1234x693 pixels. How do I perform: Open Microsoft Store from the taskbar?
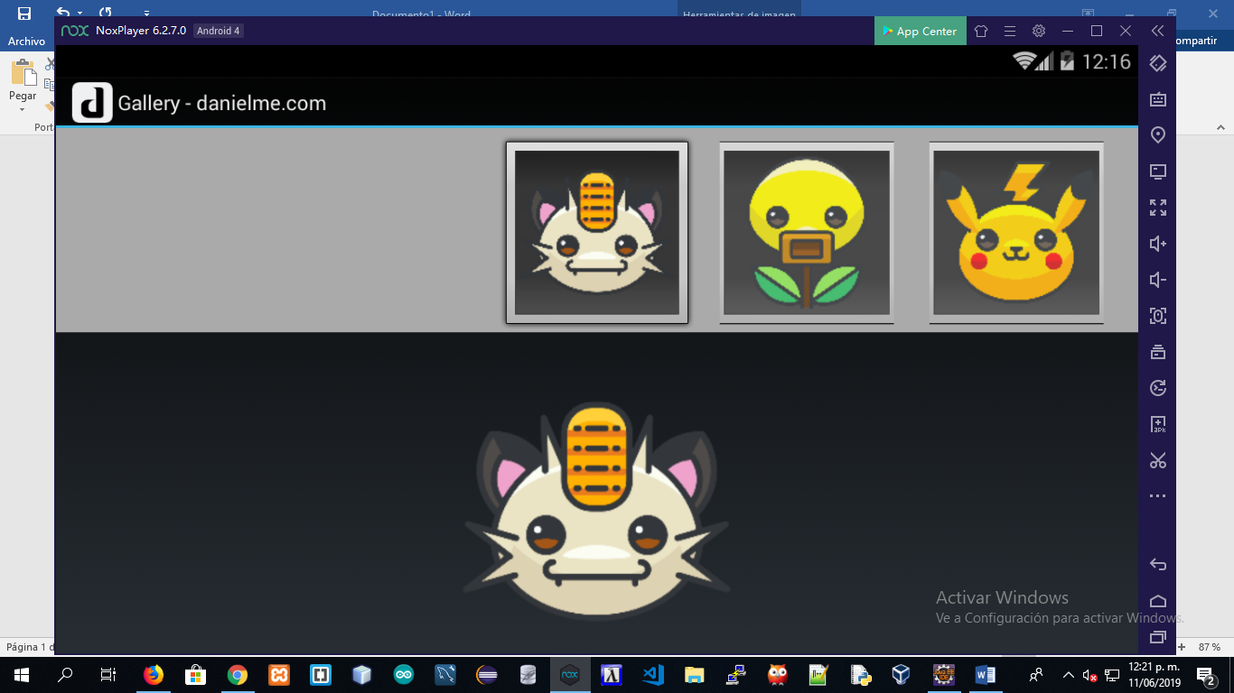coord(195,674)
